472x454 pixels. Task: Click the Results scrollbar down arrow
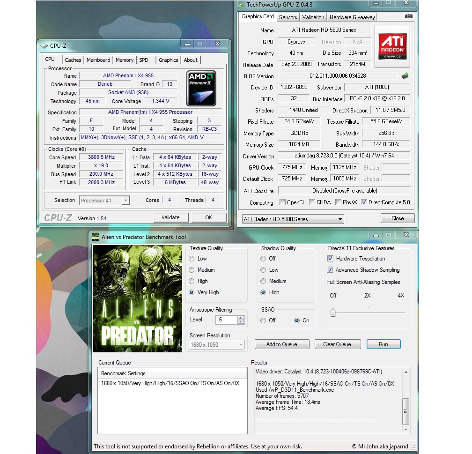pos(406,429)
